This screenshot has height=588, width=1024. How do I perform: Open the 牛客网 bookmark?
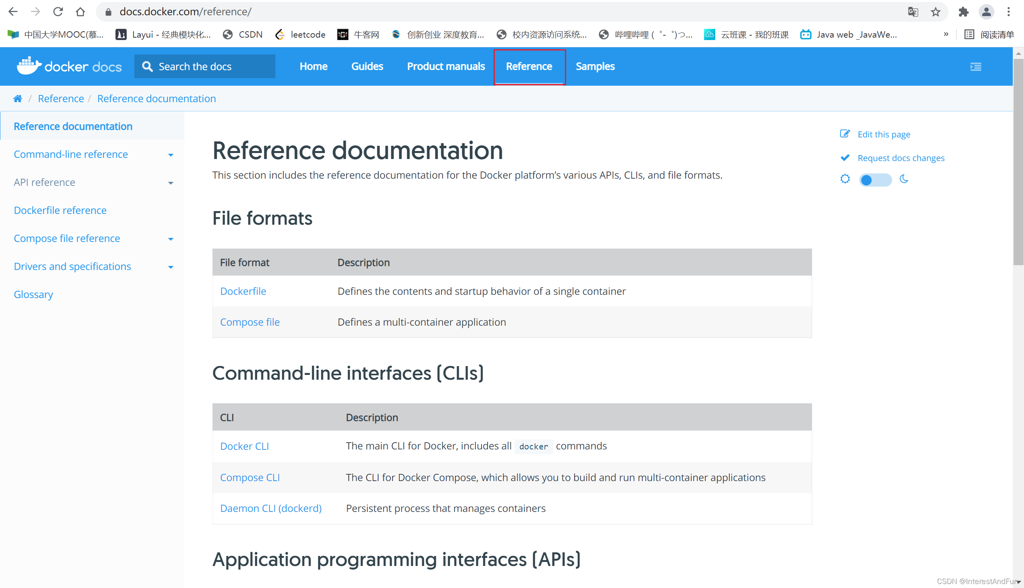coord(358,35)
